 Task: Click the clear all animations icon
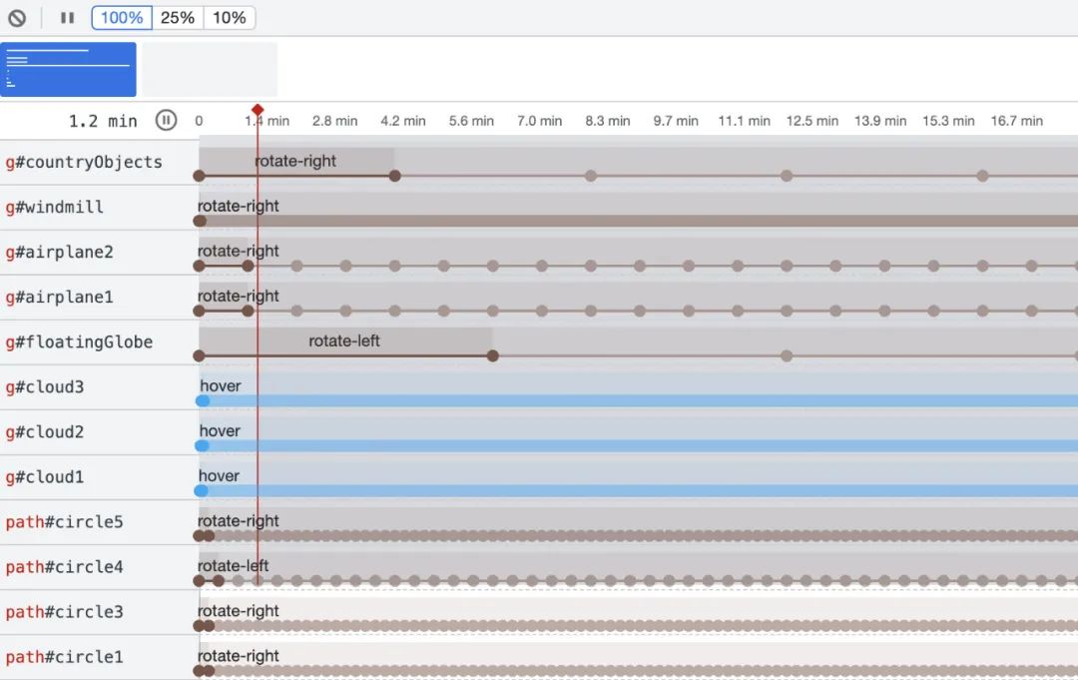[x=17, y=18]
